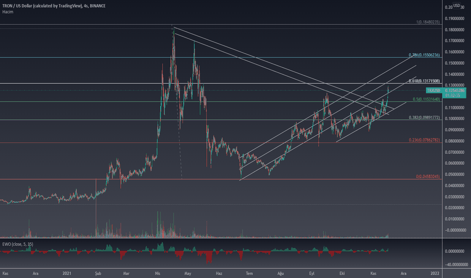The width and height of the screenshot is (471, 278).
Task: Click the 2021 time axis label
Action: (67, 273)
